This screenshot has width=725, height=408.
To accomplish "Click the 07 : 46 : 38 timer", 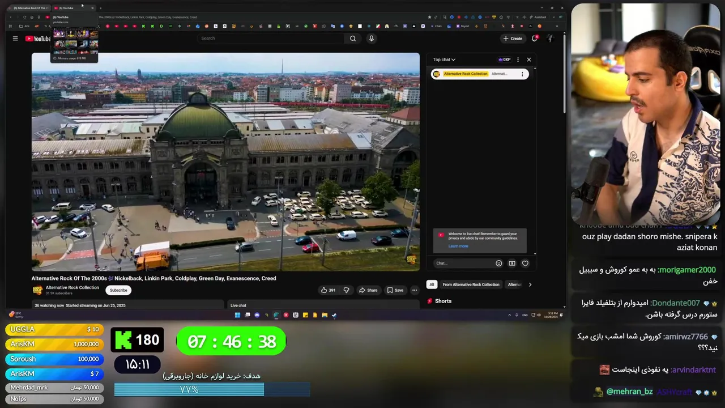I will click(231, 342).
